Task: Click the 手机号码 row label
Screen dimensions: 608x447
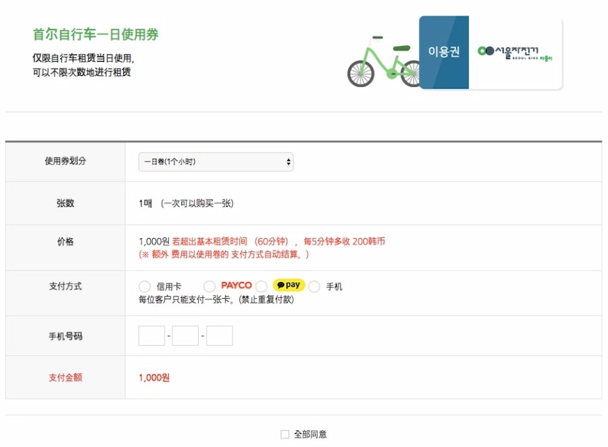Action: (x=66, y=336)
